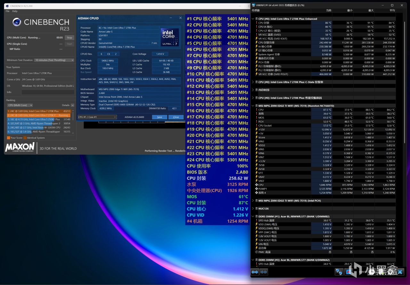
Task: Click Save in the AIDA64 CPUID window
Action: coord(160,117)
